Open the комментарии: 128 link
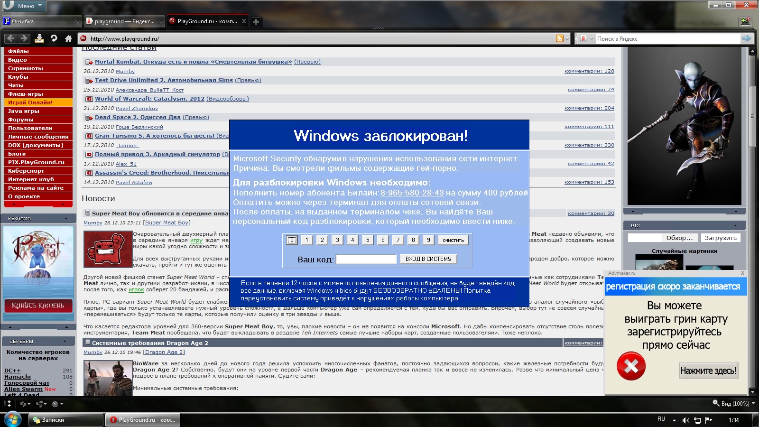The image size is (759, 427). 589,71
